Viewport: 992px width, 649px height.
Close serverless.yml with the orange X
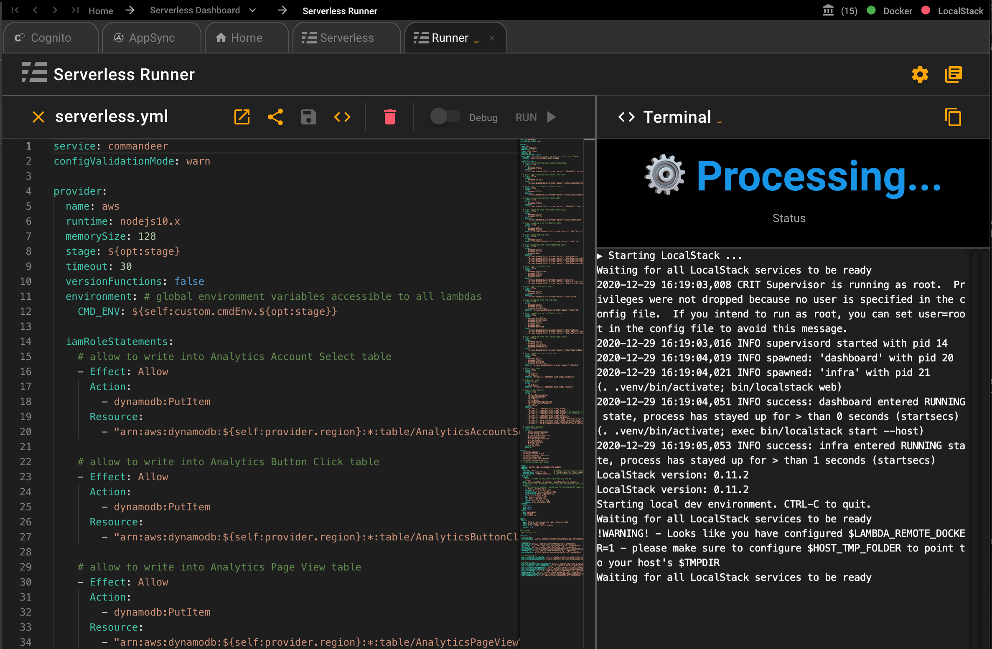pyautogui.click(x=38, y=117)
